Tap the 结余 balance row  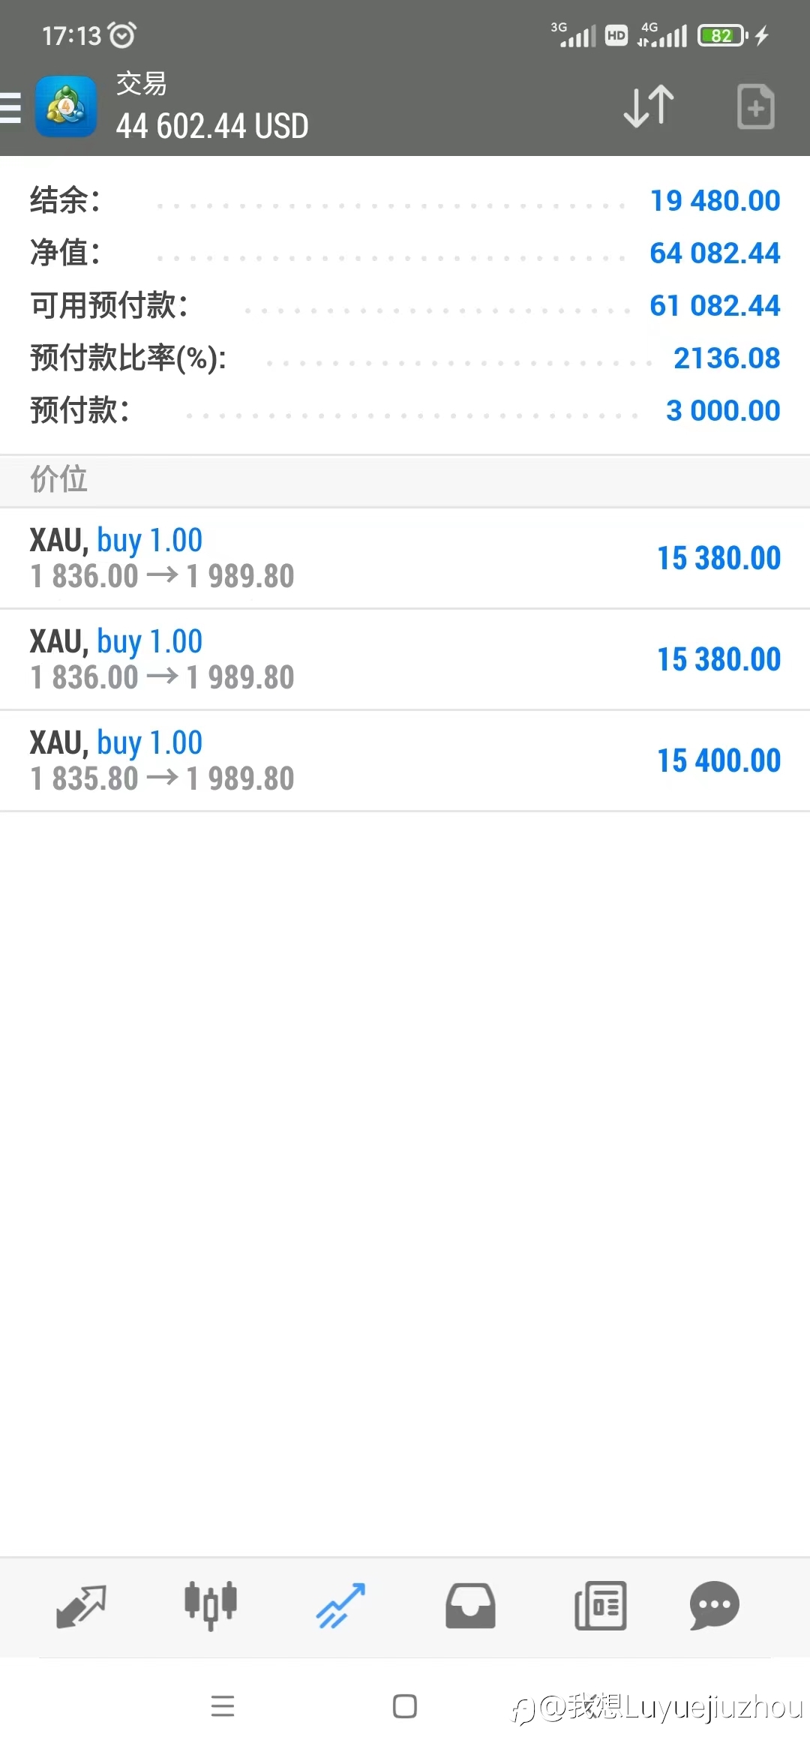click(405, 200)
